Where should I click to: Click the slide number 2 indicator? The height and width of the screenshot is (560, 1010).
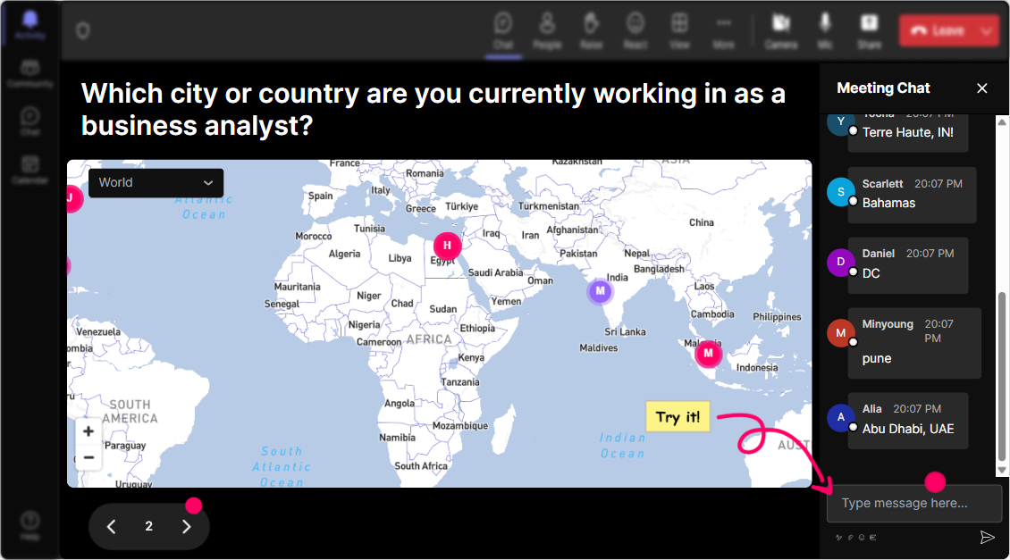[x=148, y=527]
